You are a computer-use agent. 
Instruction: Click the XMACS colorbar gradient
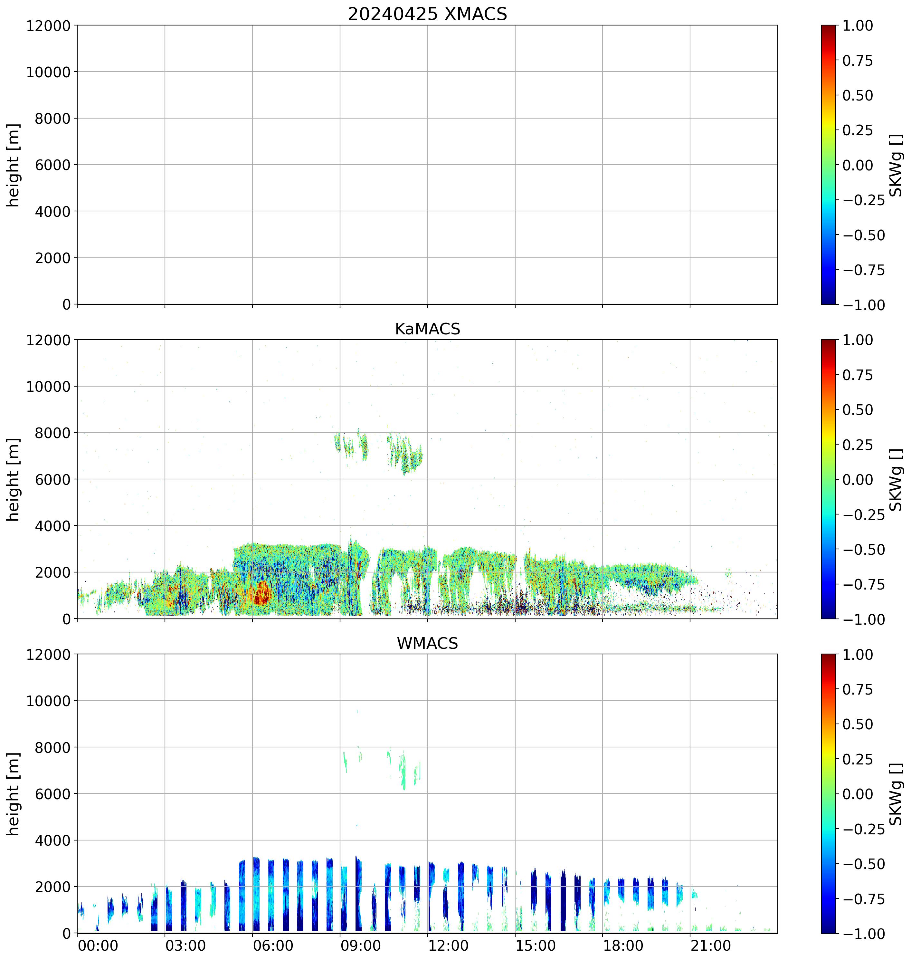[829, 165]
